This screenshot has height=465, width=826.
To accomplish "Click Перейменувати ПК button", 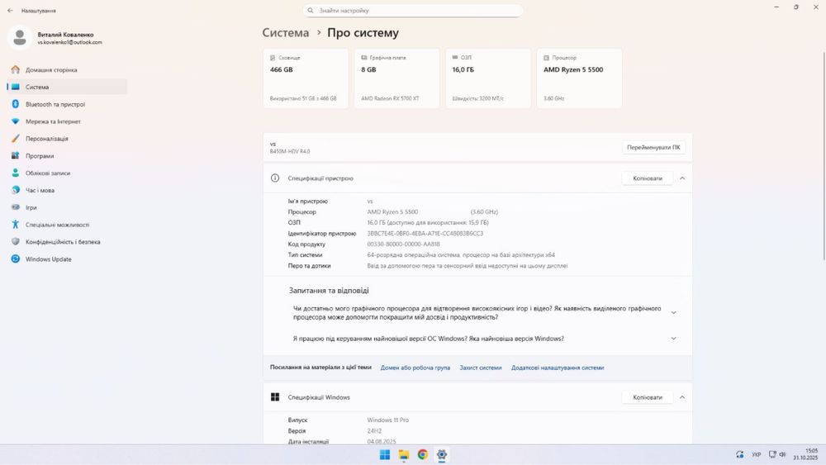I will point(653,148).
